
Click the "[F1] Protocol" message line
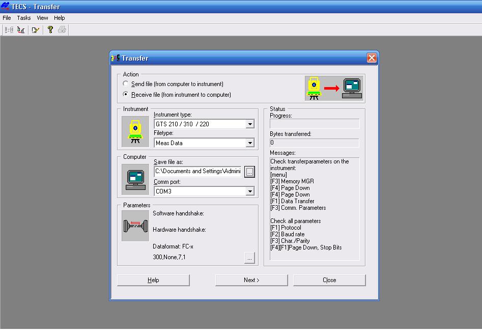click(x=286, y=228)
